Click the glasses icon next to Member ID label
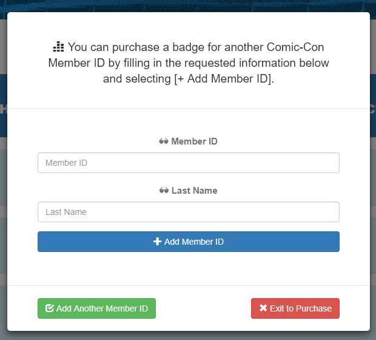The image size is (376, 340). coord(164,141)
